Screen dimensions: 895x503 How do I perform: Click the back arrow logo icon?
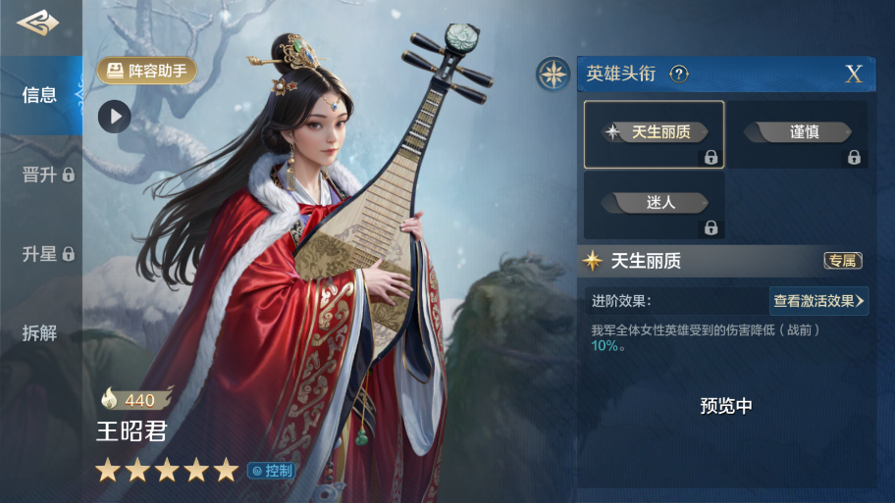37,23
